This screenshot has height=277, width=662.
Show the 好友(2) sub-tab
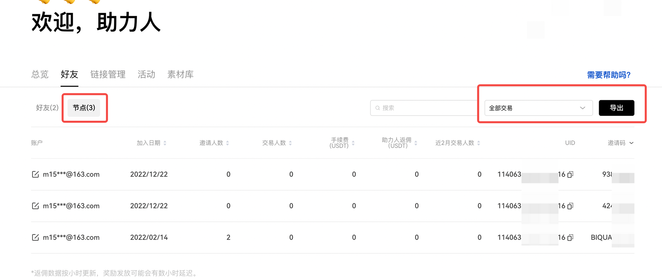pyautogui.click(x=47, y=108)
